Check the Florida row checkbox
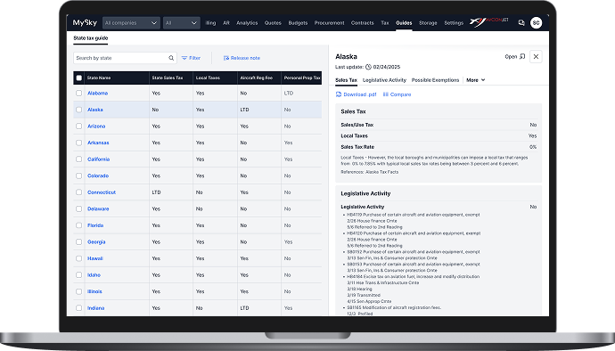The width and height of the screenshot is (615, 351). coord(78,225)
